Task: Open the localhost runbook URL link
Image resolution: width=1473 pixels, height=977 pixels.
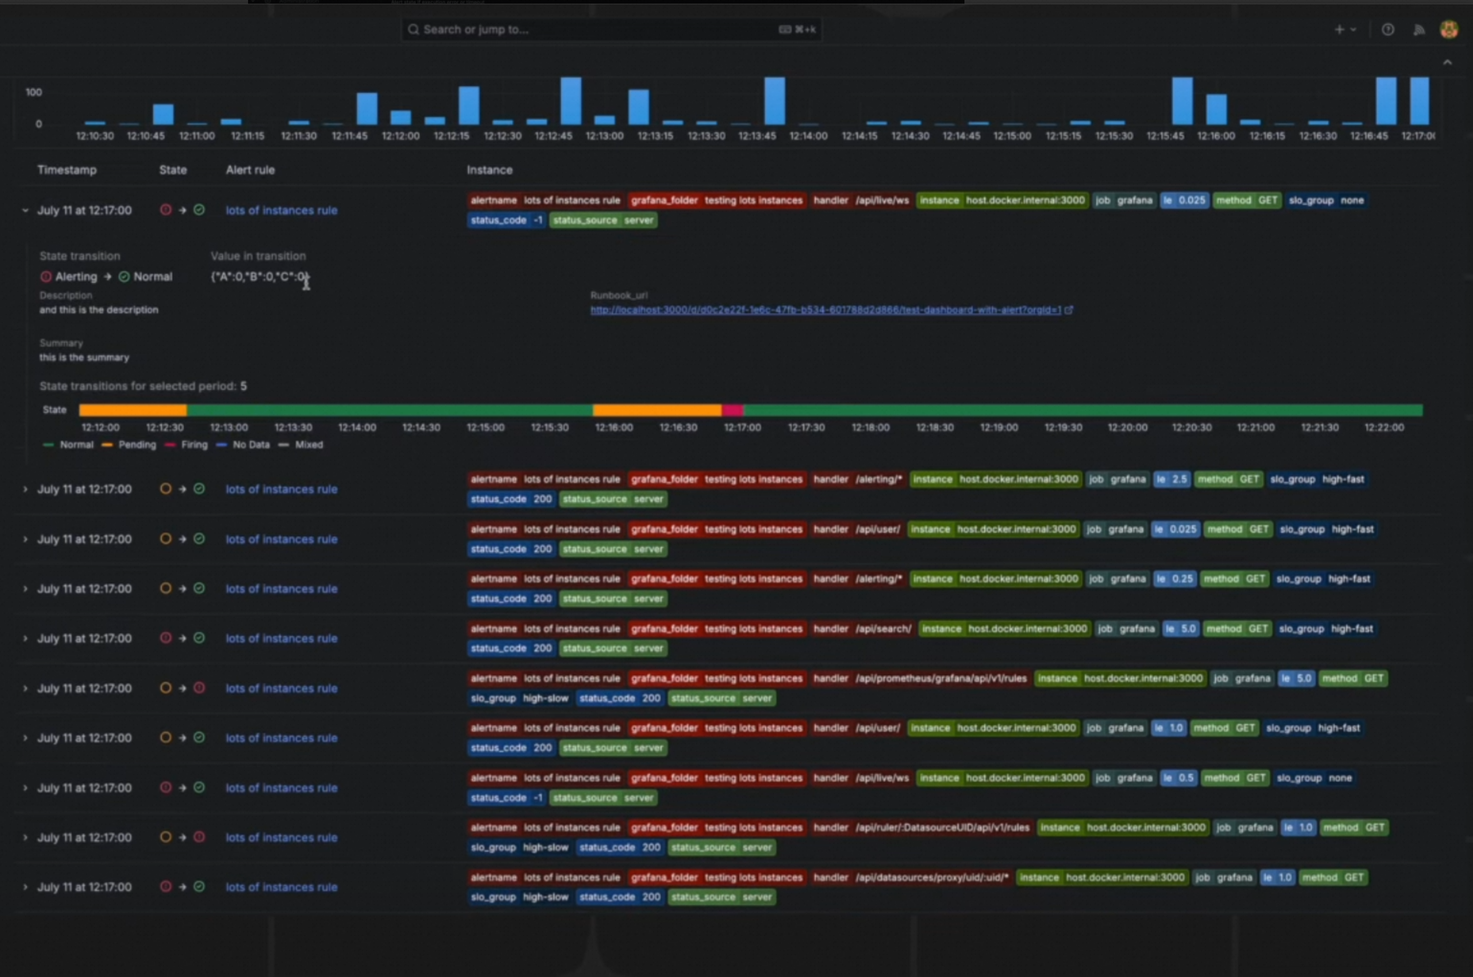Action: 825,310
